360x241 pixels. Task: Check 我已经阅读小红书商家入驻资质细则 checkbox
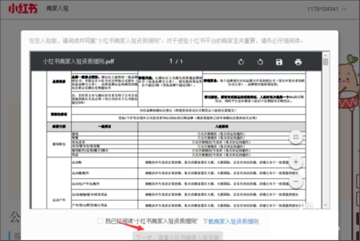(100, 221)
